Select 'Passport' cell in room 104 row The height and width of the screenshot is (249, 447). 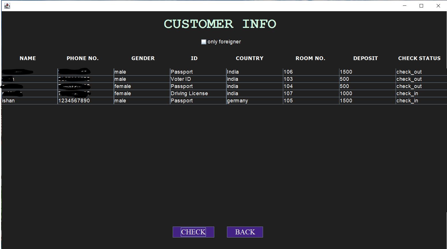[x=198, y=86]
